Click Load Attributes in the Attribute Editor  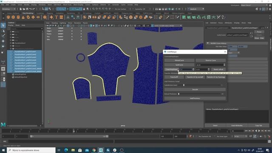coord(237,125)
